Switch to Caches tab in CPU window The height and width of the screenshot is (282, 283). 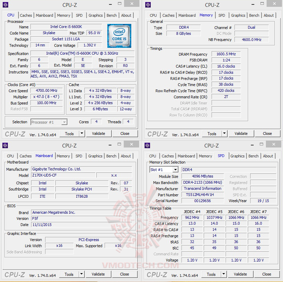[26, 15]
